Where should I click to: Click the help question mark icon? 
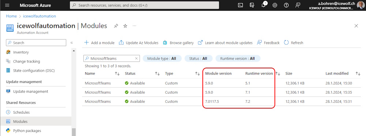[x=286, y=5]
